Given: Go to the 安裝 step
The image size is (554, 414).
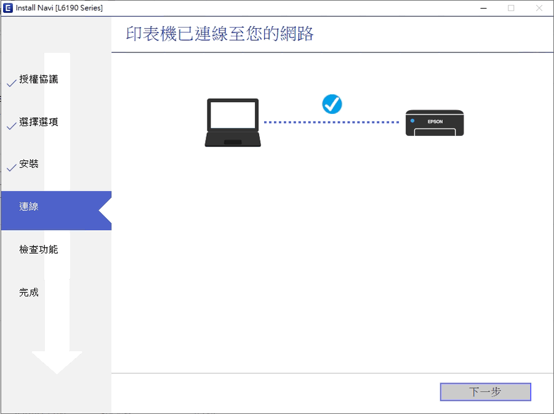Looking at the screenshot, I should (29, 164).
